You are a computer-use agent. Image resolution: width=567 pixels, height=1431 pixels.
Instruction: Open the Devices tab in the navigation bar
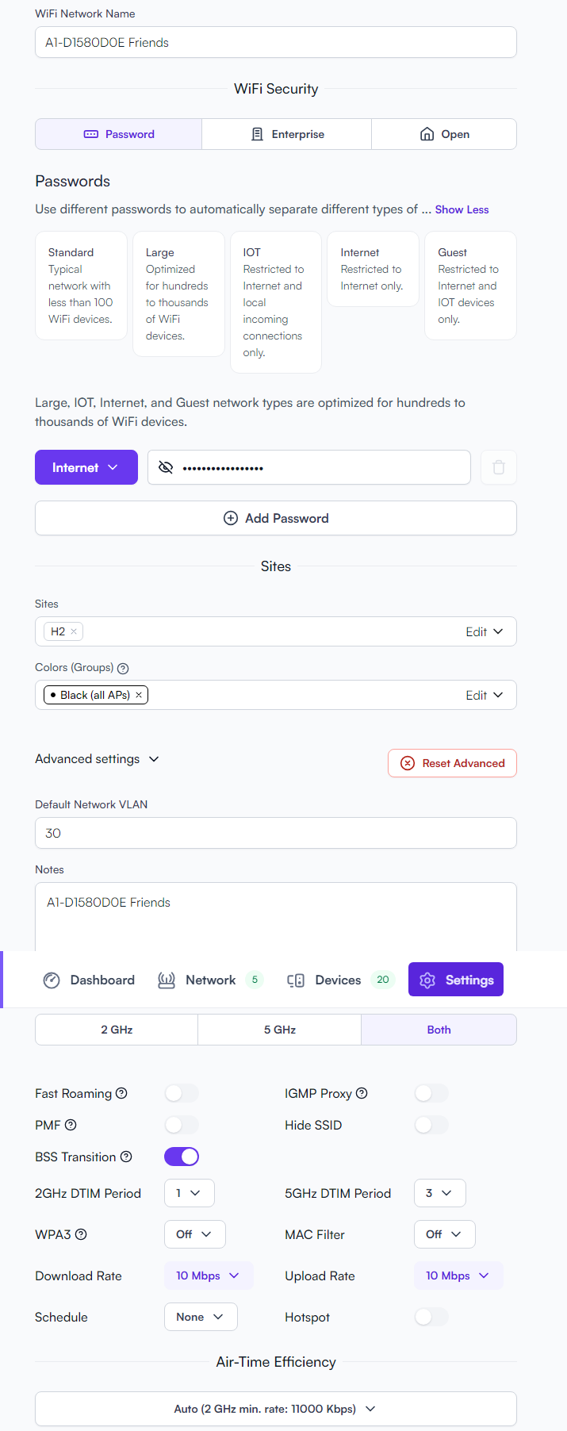coord(339,980)
